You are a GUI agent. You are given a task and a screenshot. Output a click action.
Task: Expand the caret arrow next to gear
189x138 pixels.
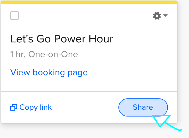165,16
